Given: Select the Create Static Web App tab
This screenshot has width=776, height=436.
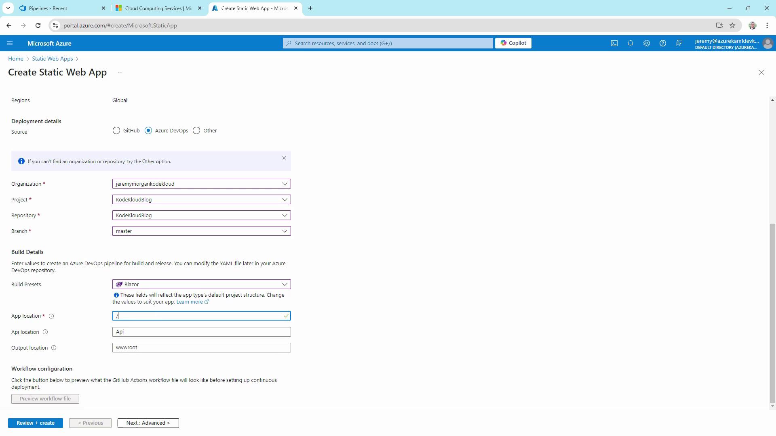Looking at the screenshot, I should click(x=255, y=8).
